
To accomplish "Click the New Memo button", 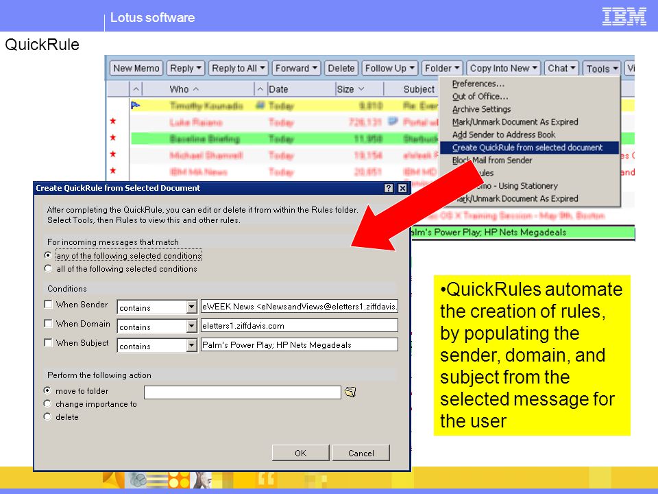I will (136, 68).
